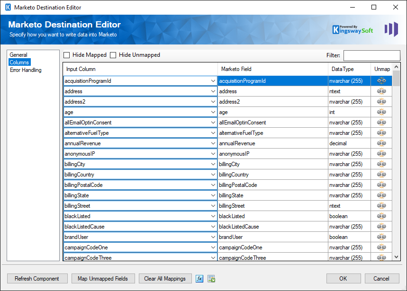Viewport: 407px width, 291px height.
Task: Unmap the blackListed mapping
Action: click(x=381, y=216)
